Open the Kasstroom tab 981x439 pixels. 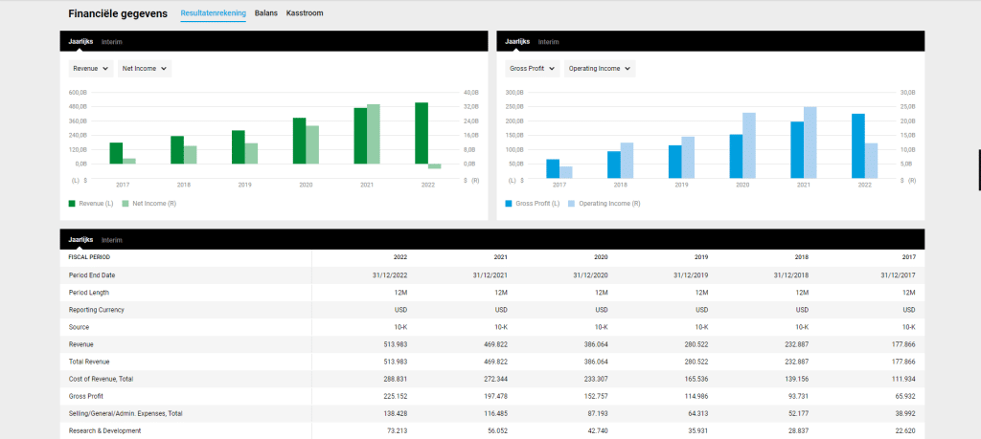305,13
